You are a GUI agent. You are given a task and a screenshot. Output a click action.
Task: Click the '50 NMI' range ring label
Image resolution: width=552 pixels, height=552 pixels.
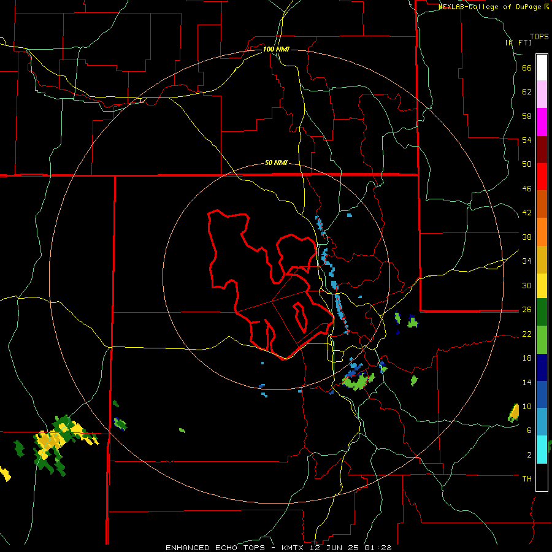pyautogui.click(x=276, y=163)
